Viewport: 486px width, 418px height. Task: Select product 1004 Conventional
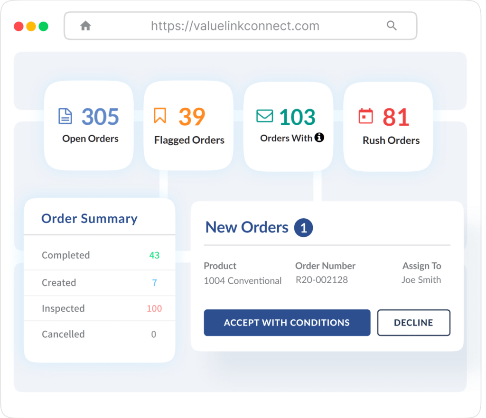pyautogui.click(x=243, y=281)
